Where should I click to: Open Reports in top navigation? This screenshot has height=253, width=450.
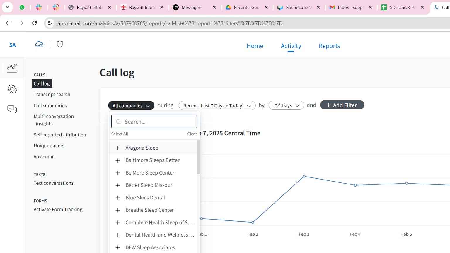(329, 46)
